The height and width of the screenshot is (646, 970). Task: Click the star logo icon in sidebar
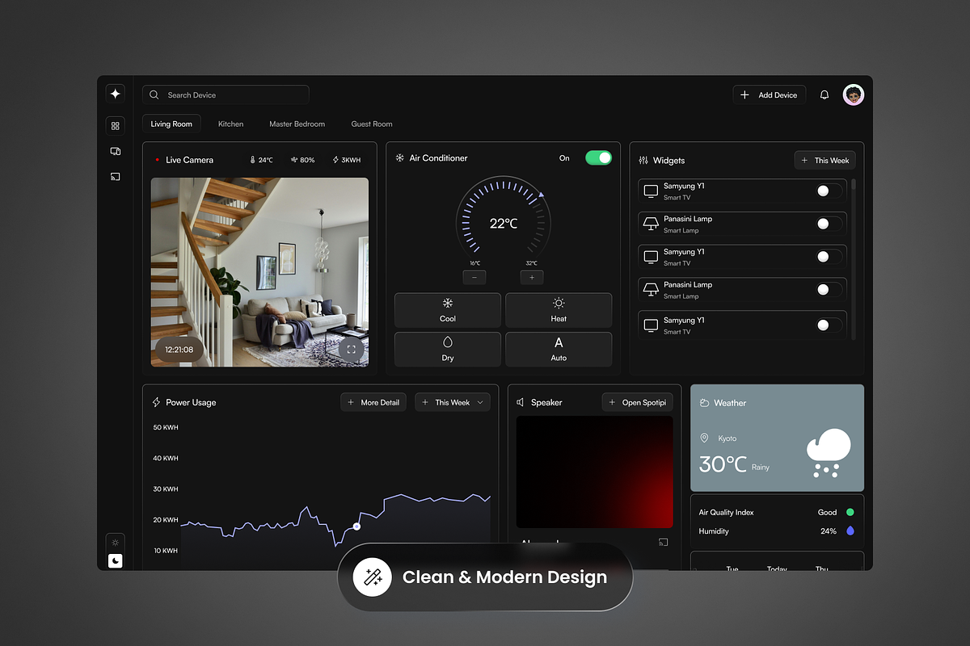[115, 94]
